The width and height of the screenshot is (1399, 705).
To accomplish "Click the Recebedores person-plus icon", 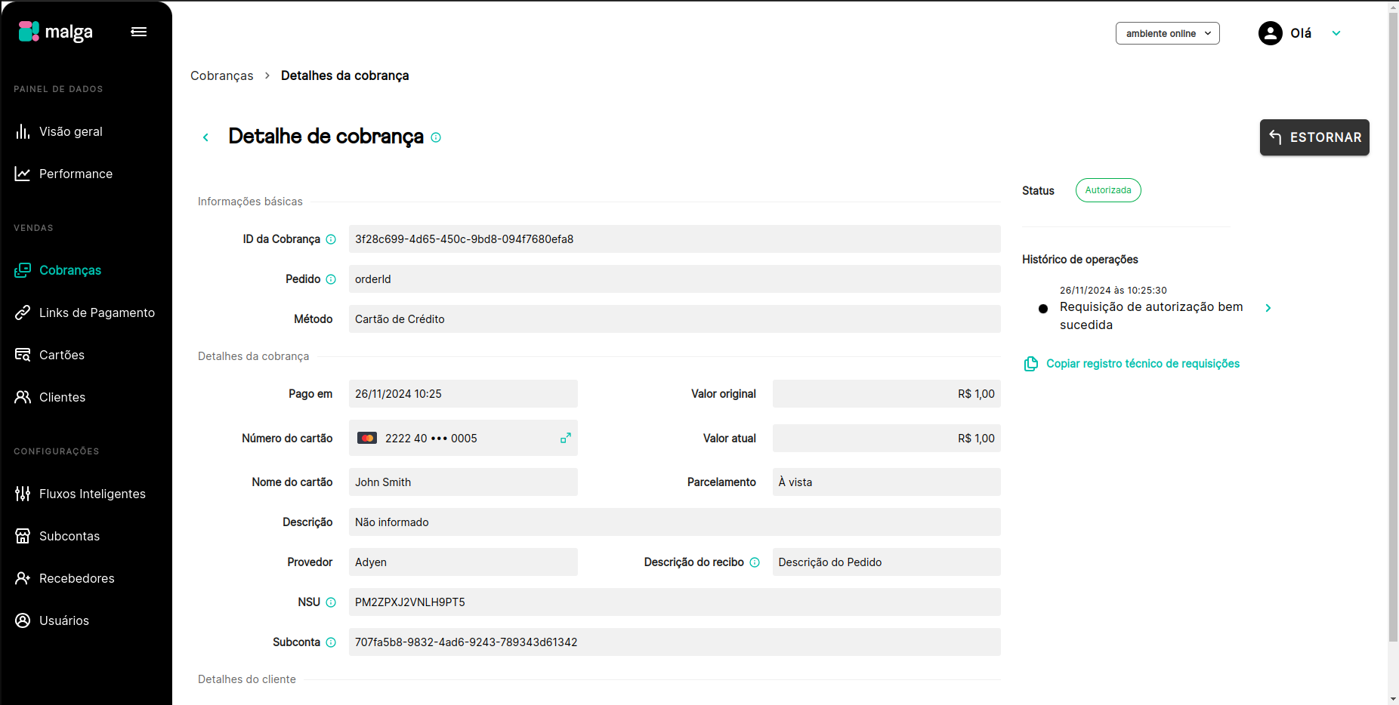I will click(x=23, y=578).
